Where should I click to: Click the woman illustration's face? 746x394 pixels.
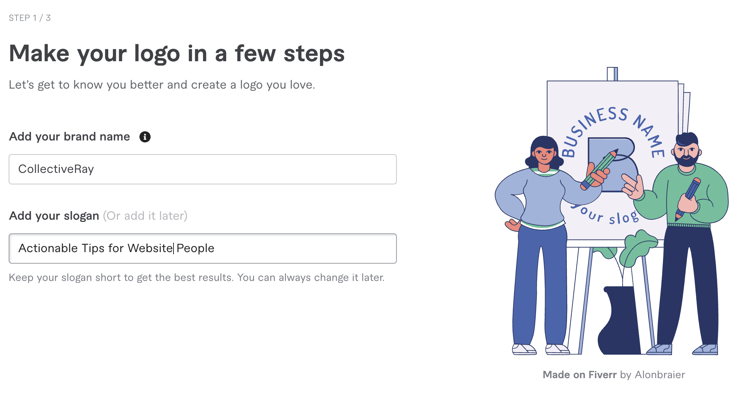pos(544,155)
